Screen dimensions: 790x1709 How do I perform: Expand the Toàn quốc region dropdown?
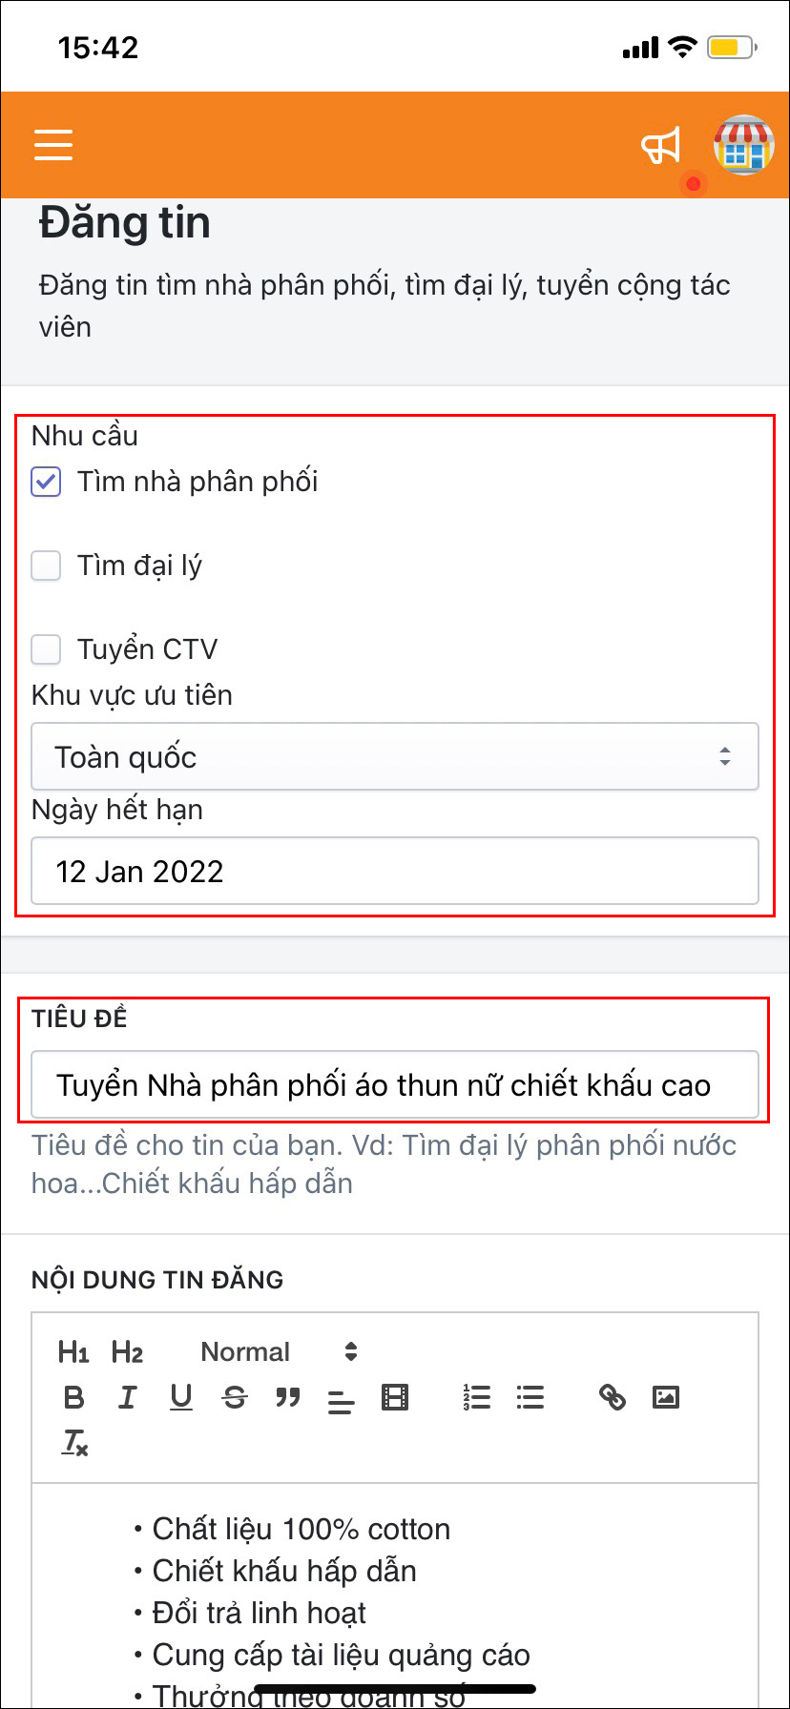pos(395,756)
